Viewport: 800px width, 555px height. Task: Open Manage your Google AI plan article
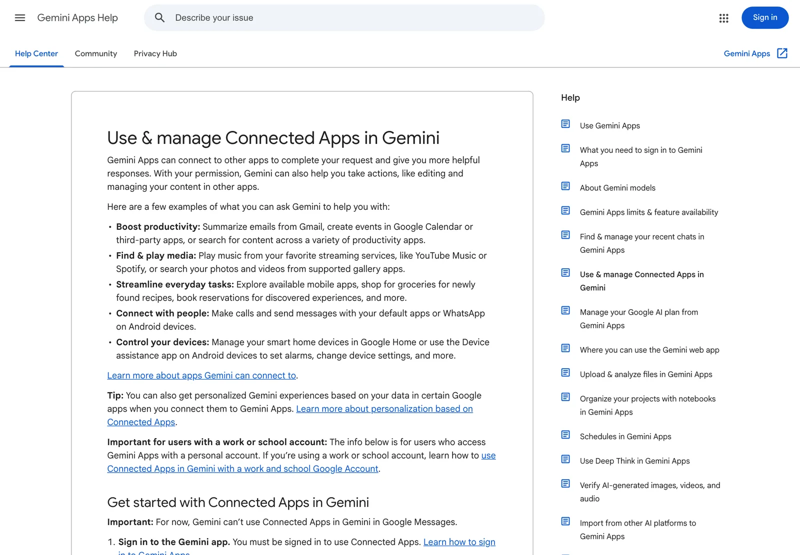click(639, 319)
